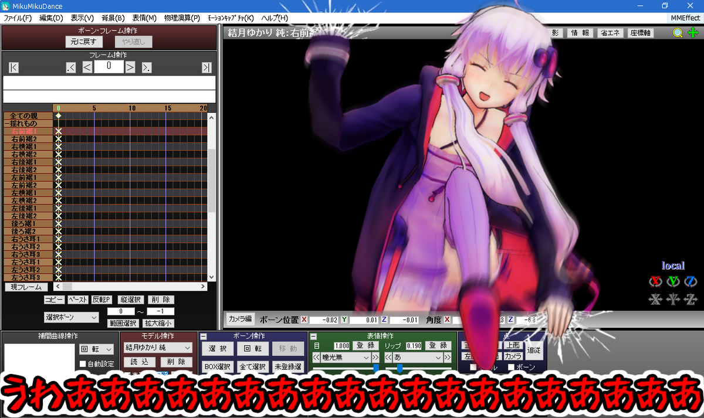704x418 pixels.
Task: Open the あ lip morph dropdown
Action: (418, 357)
